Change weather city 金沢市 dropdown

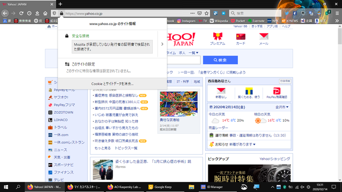click(282, 107)
